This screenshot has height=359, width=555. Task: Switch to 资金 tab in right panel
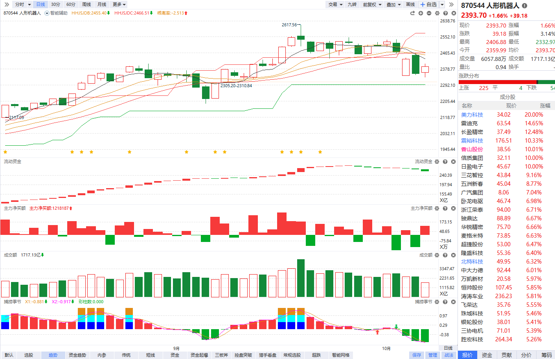[487, 355]
